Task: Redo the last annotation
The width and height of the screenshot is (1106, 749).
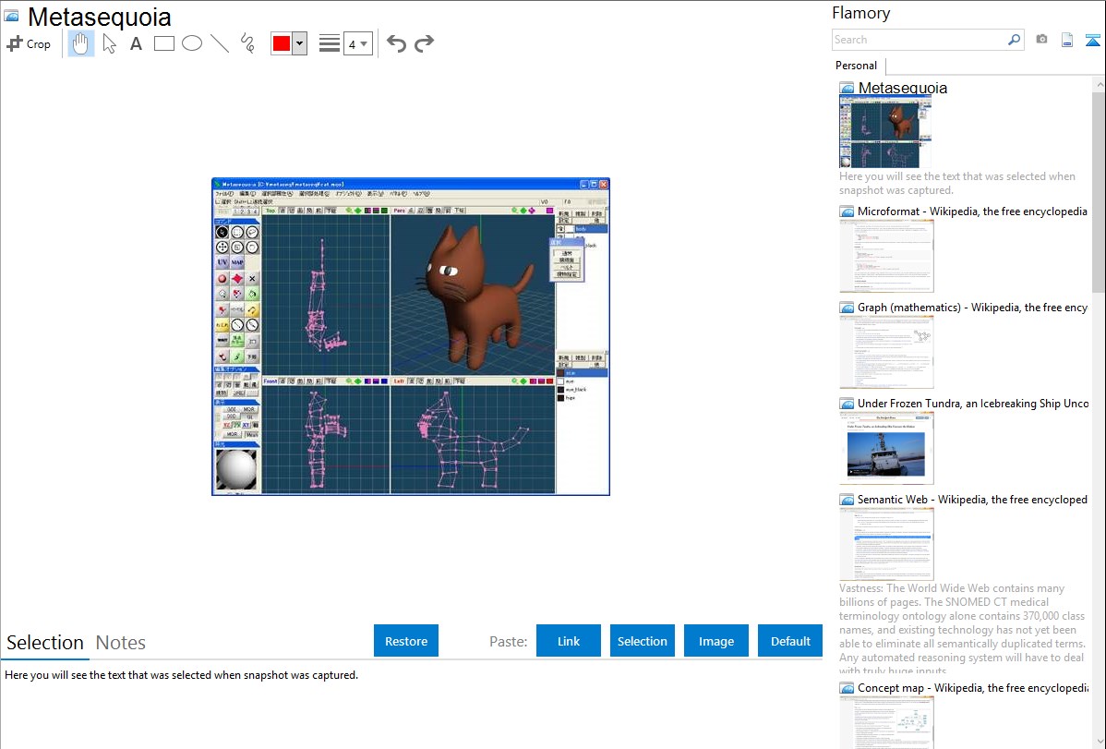Action: click(x=424, y=43)
